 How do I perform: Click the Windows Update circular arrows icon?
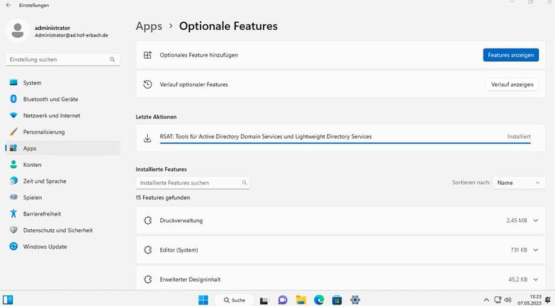(x=13, y=246)
